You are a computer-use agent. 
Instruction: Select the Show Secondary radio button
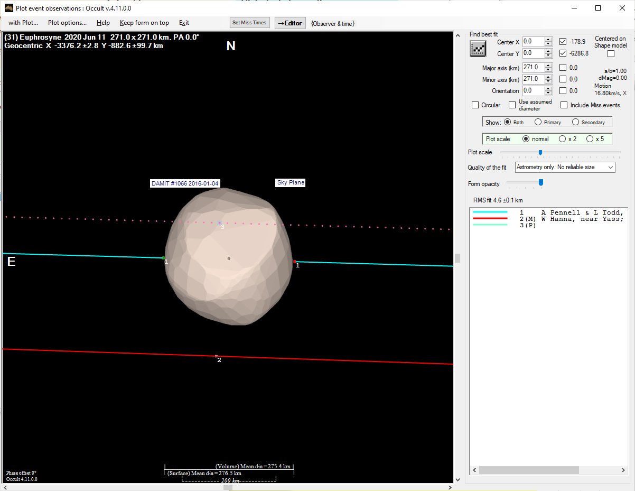[575, 122]
